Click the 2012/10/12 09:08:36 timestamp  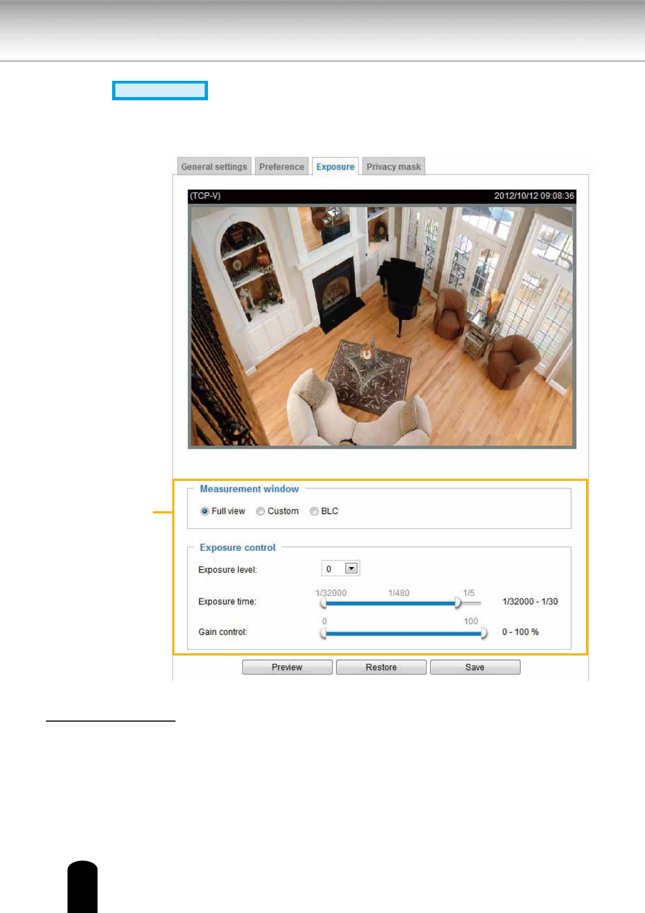(534, 196)
